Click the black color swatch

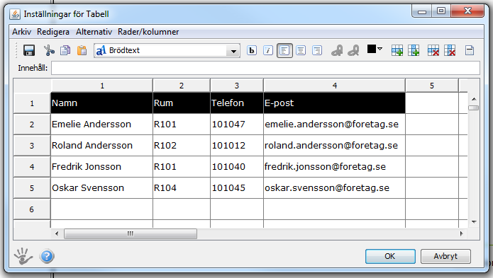[371, 49]
